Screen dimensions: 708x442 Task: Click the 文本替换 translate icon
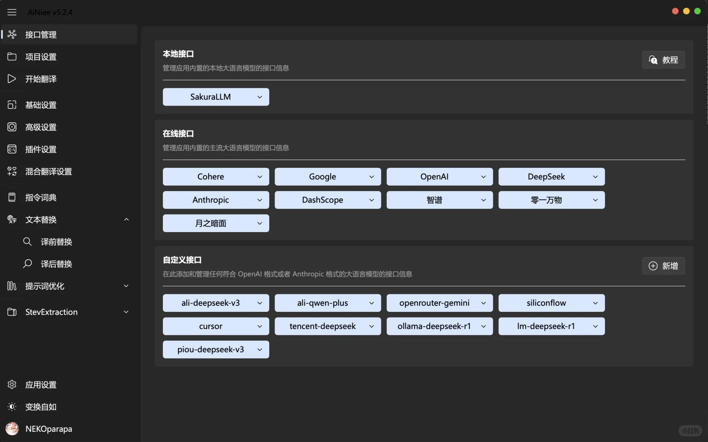pyautogui.click(x=12, y=219)
